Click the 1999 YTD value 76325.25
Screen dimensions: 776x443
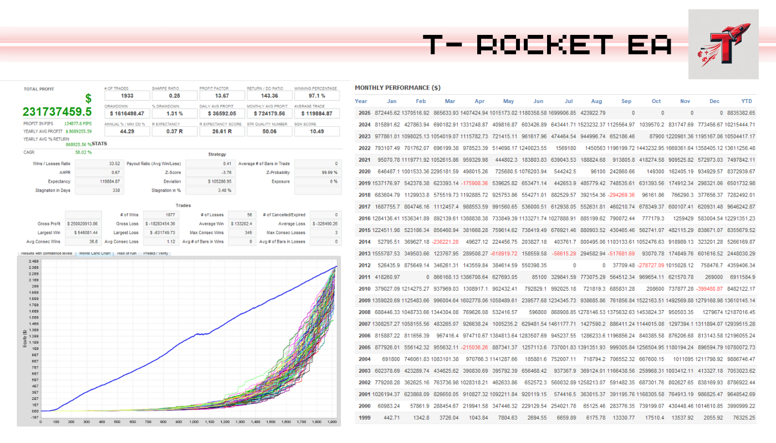pyautogui.click(x=744, y=418)
